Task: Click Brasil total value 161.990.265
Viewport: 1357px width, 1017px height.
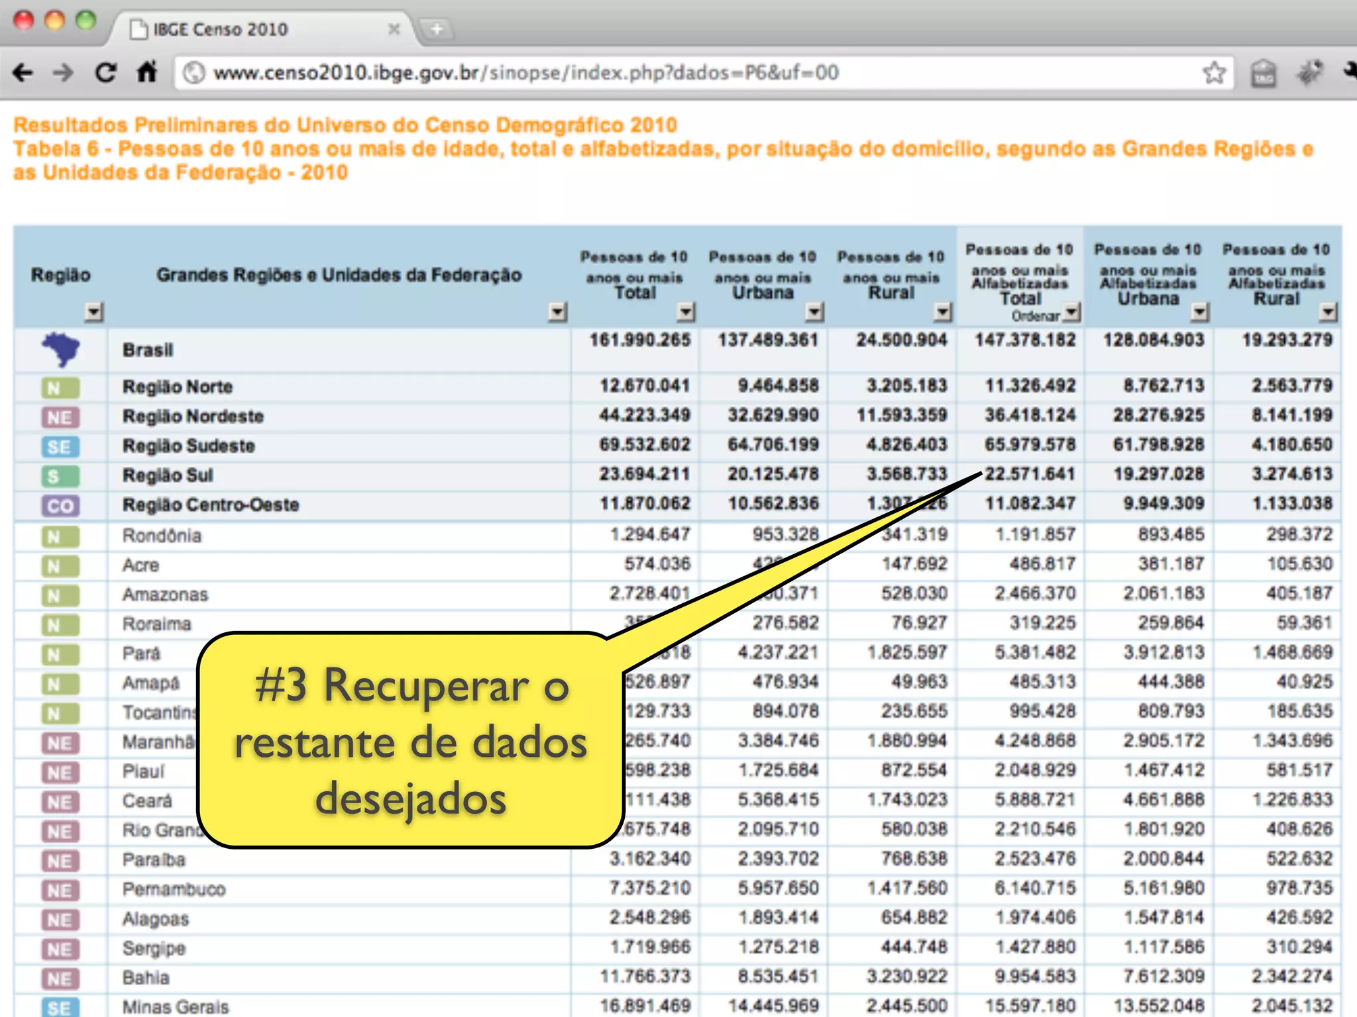Action: (640, 340)
